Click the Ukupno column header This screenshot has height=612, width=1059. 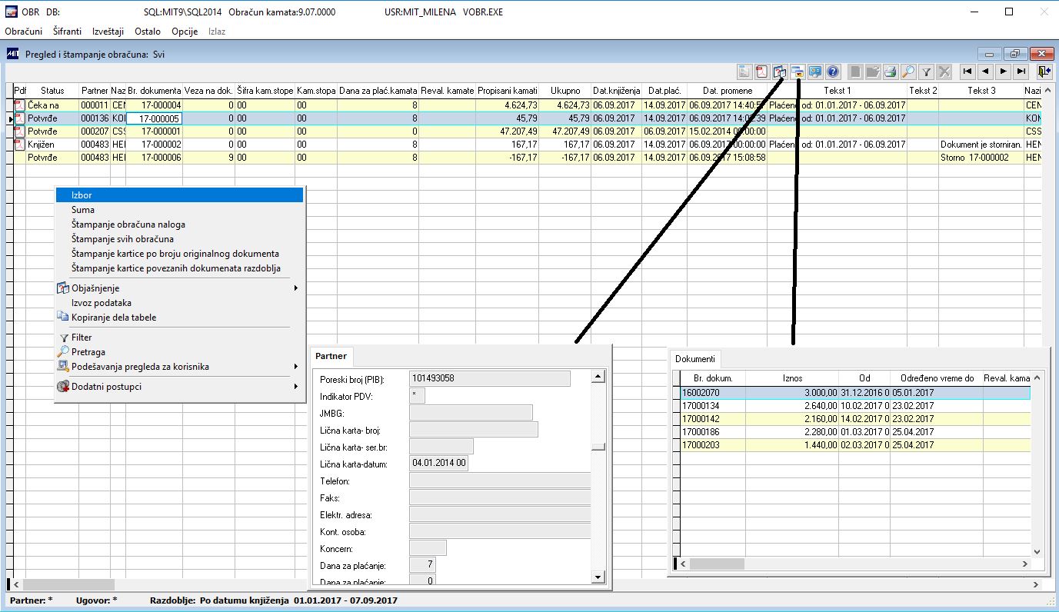pyautogui.click(x=565, y=91)
